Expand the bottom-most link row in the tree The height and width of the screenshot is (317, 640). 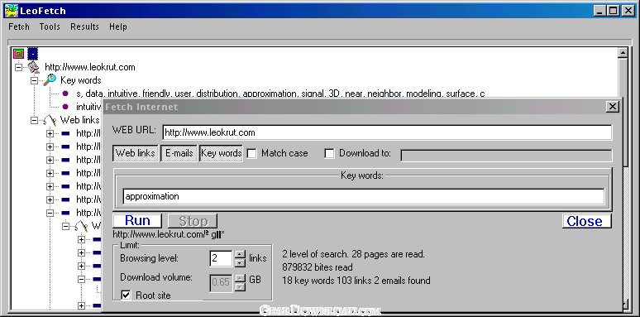[81, 305]
